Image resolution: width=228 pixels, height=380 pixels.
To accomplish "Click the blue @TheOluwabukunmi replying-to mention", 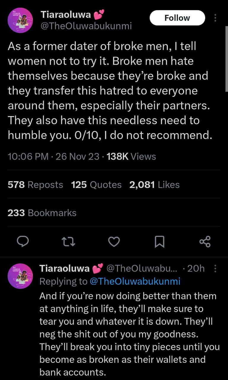I will (134, 281).
